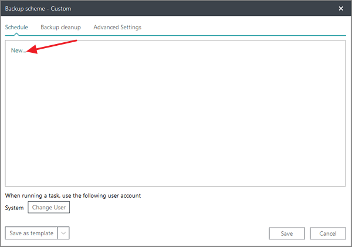Cancel the backup scheme dialog
Screen dimensions: 352x247
[328, 234]
